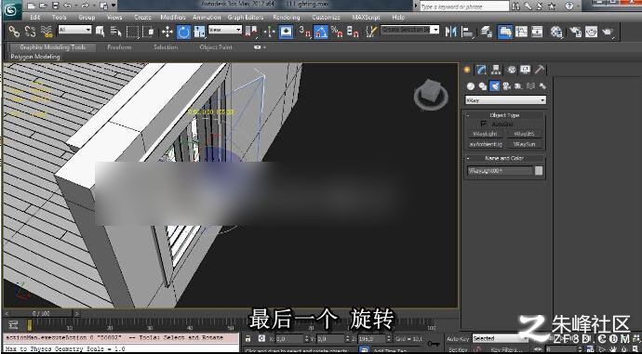Open the Material Editor icon
Image resolution: width=642 pixels, height=354 pixels.
[556, 32]
